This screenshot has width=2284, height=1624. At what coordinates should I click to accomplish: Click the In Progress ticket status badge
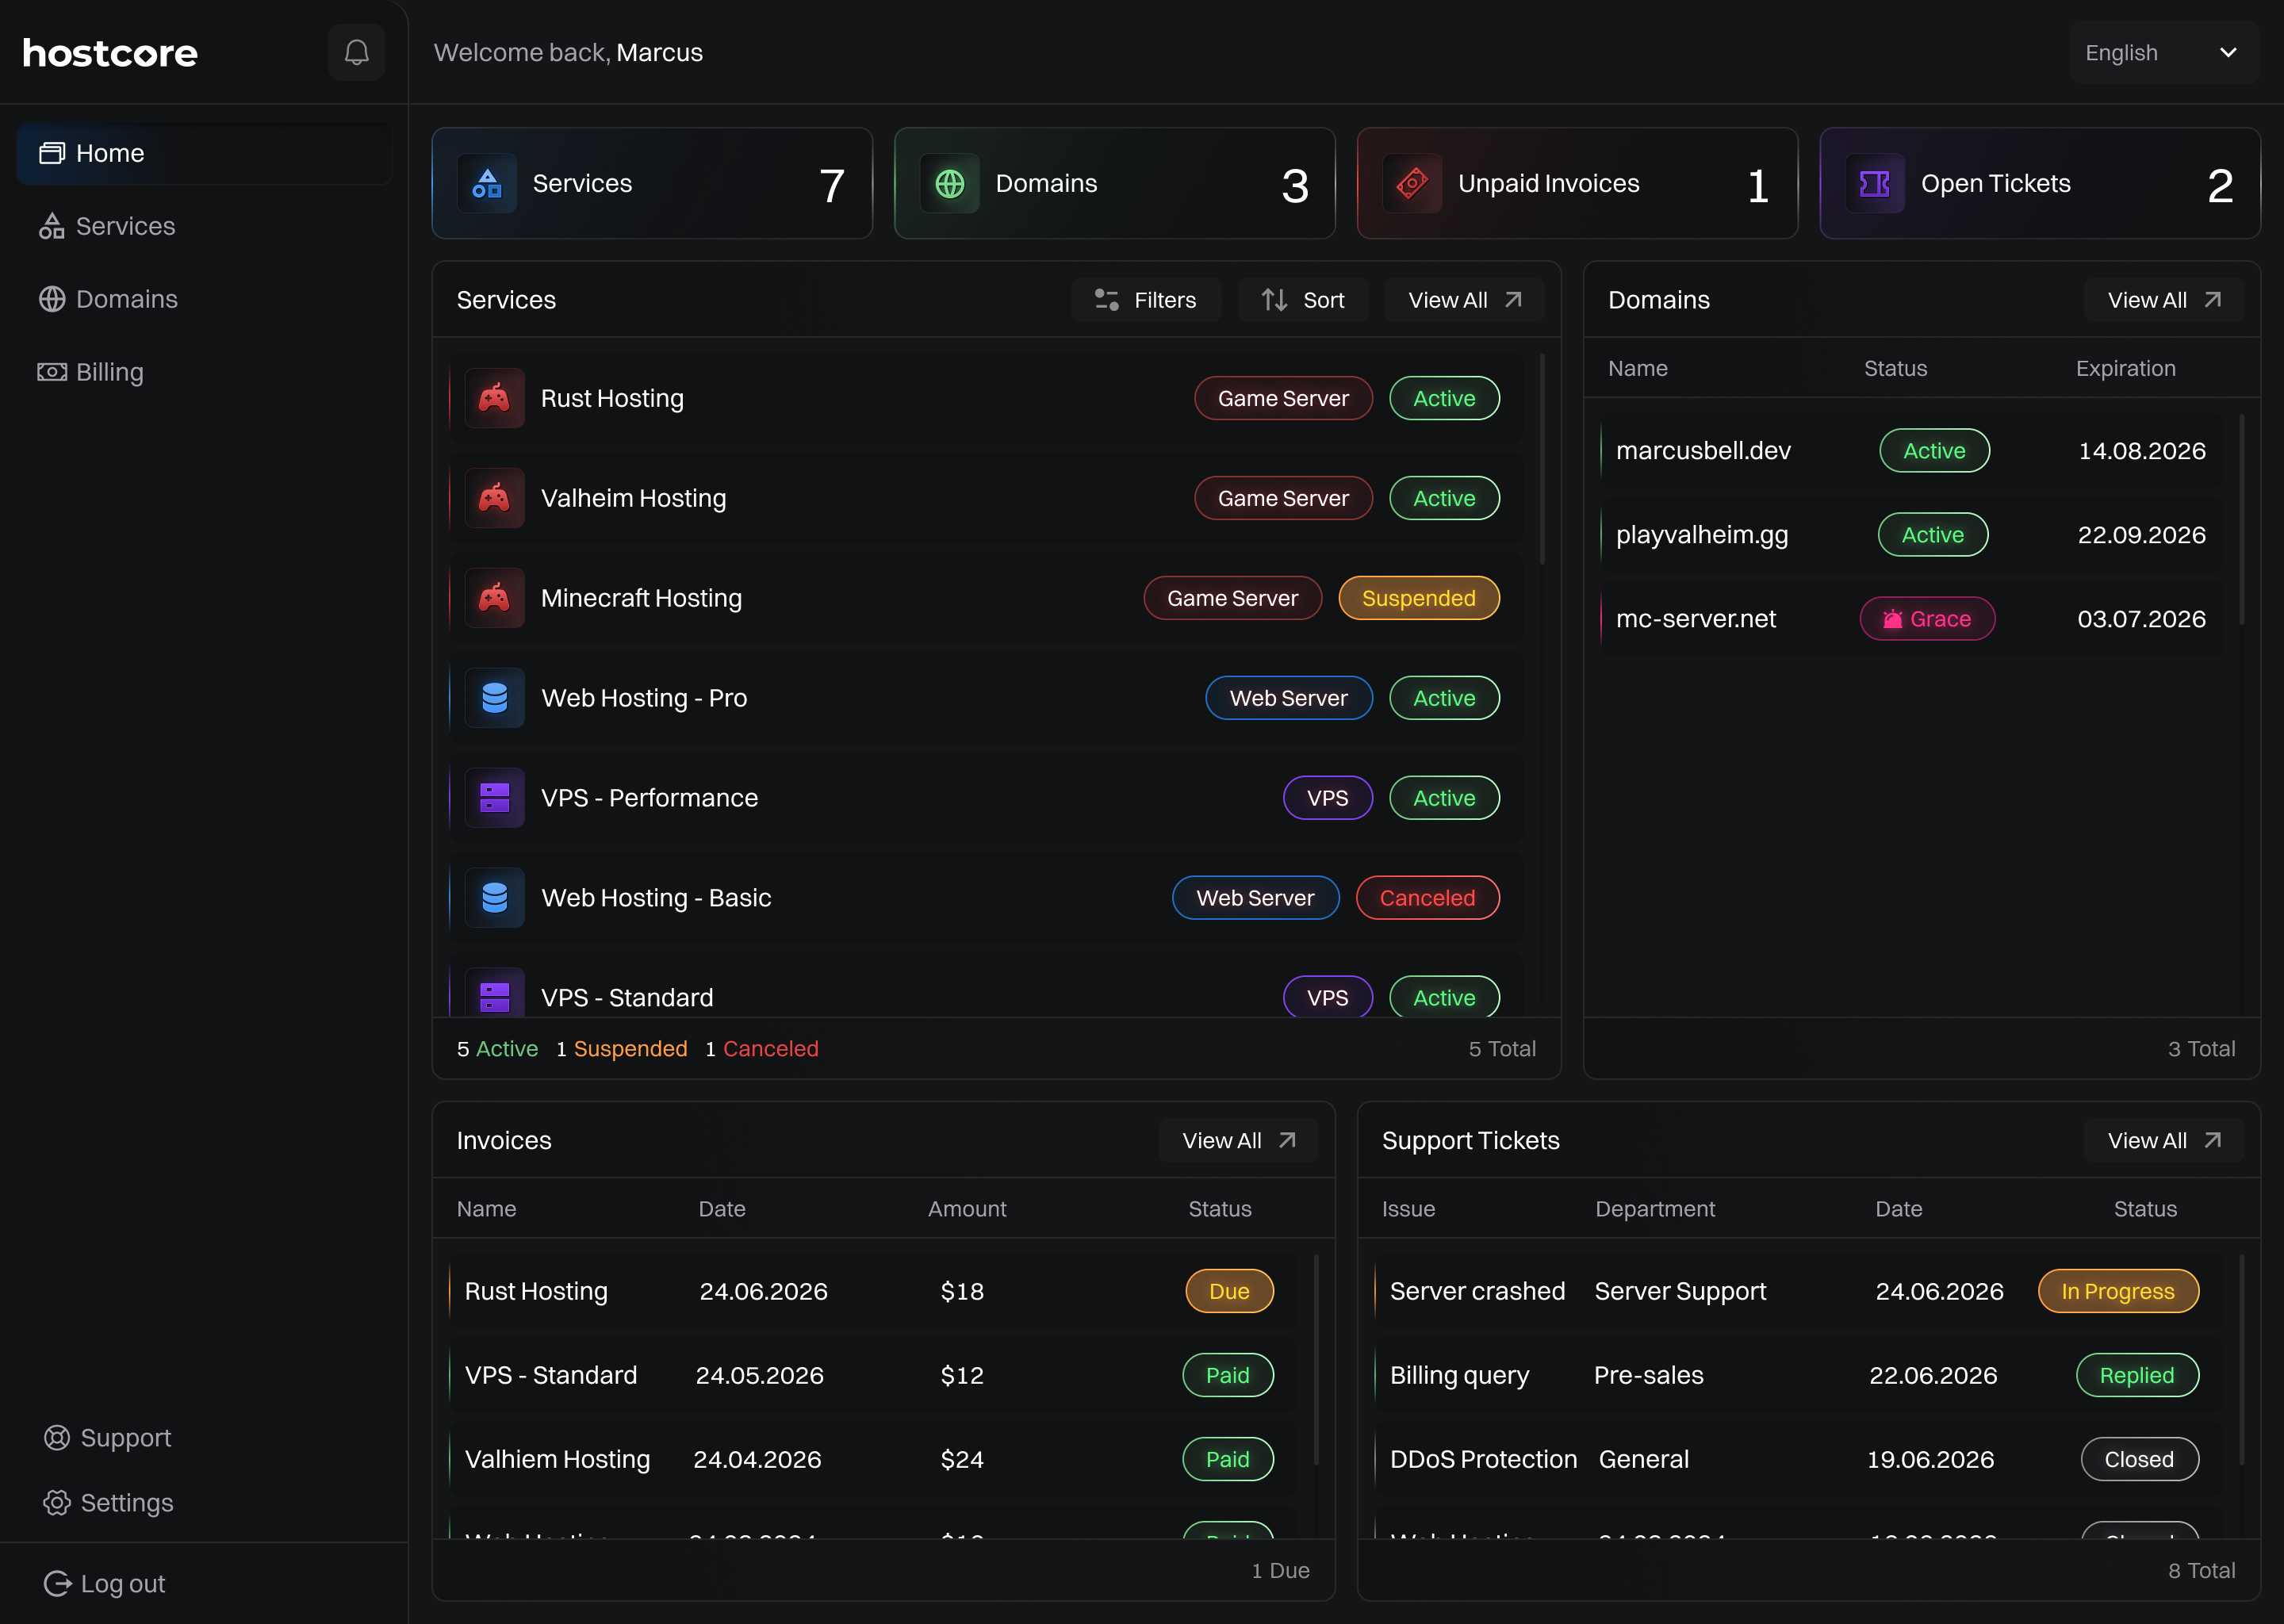click(x=2118, y=1291)
